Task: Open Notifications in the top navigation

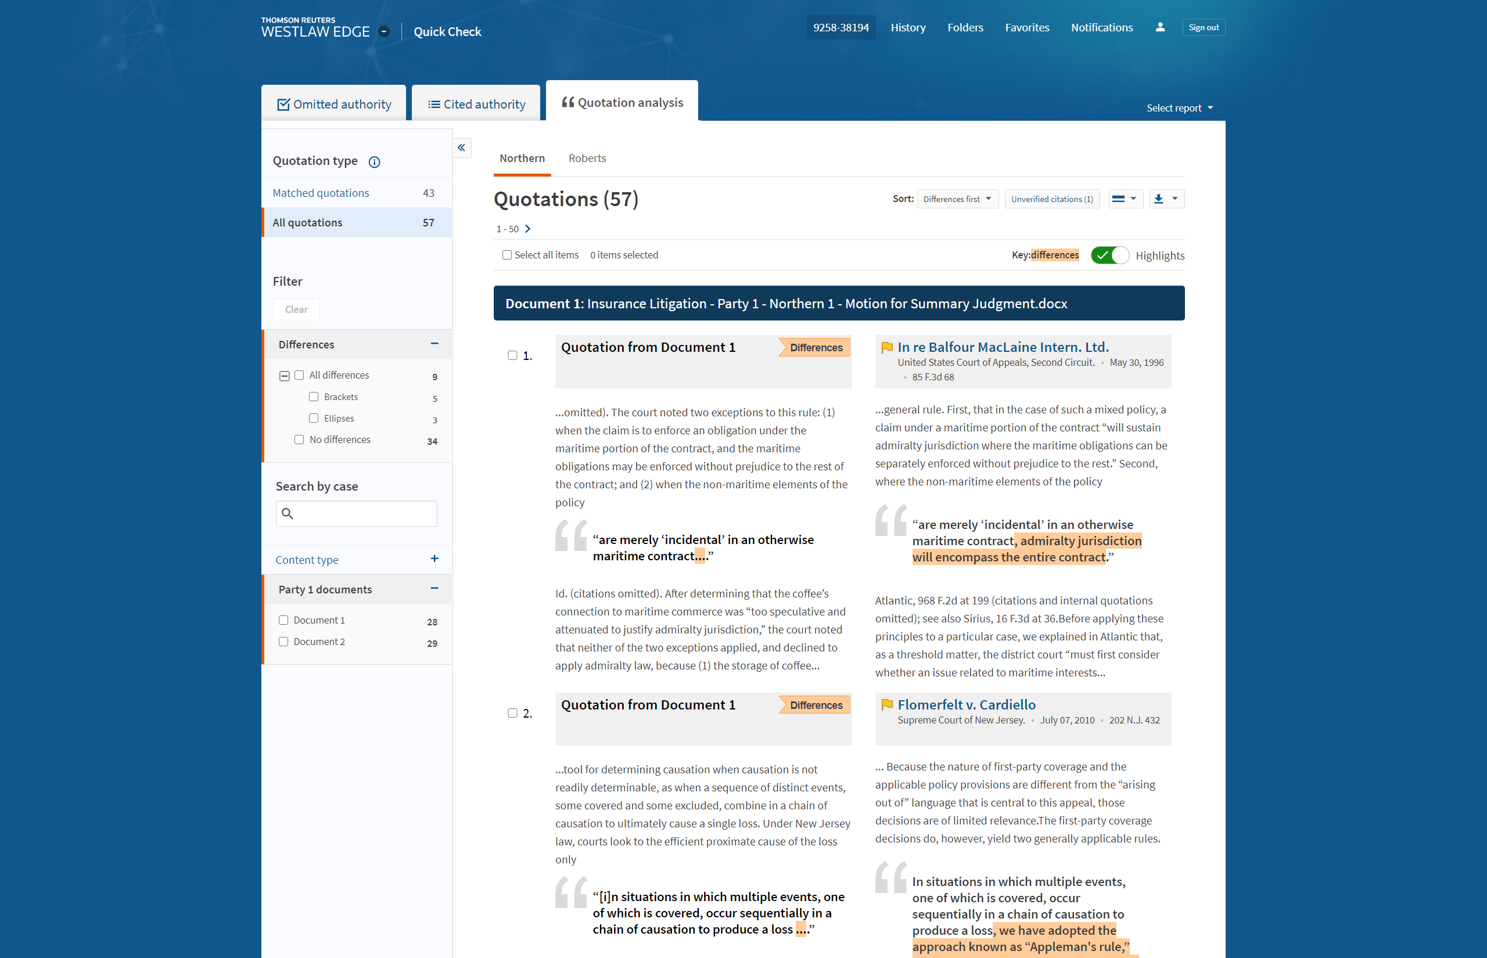Action: (1101, 27)
